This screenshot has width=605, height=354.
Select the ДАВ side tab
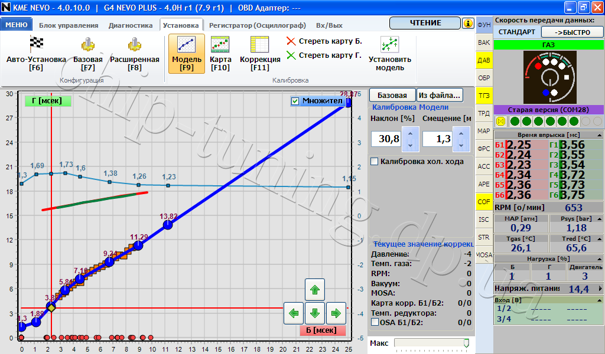[x=484, y=60]
